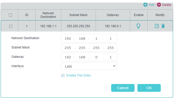Click the trash icon to remove entry 1

coord(163,26)
